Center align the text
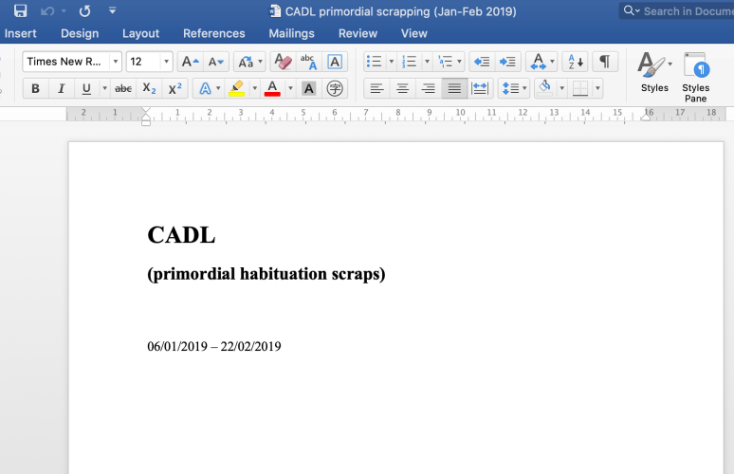The image size is (734, 474). (x=403, y=88)
